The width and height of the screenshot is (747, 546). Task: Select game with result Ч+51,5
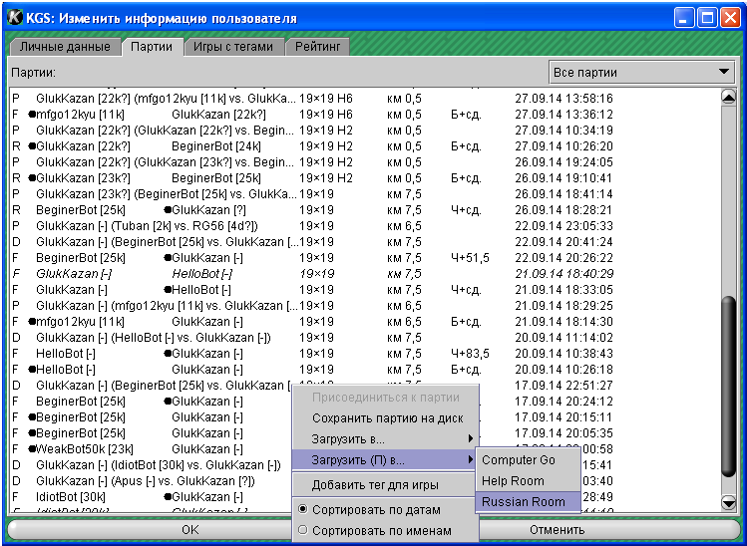(x=364, y=258)
